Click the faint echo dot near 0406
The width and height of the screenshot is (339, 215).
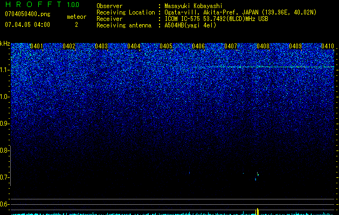pyautogui.click(x=189, y=173)
